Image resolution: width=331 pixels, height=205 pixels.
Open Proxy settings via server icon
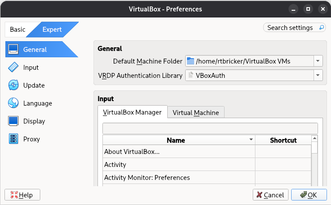[13, 139]
